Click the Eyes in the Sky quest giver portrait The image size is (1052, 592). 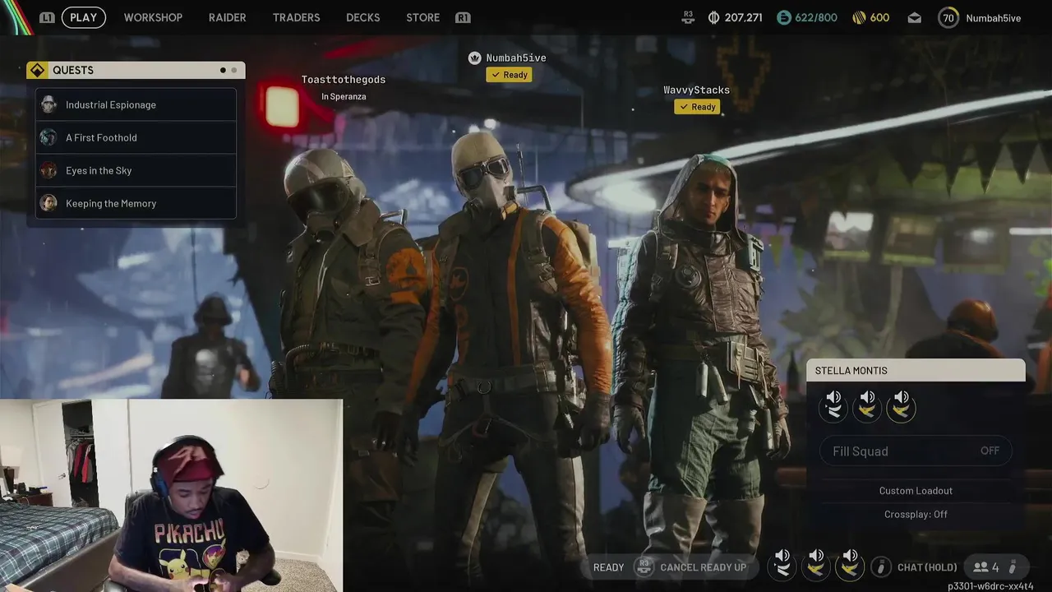pyautogui.click(x=48, y=170)
